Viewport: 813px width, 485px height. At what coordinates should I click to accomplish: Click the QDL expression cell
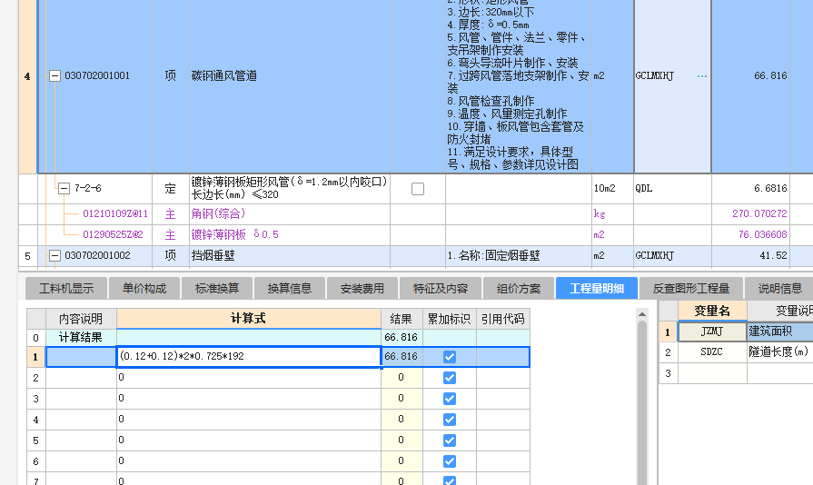coord(672,189)
